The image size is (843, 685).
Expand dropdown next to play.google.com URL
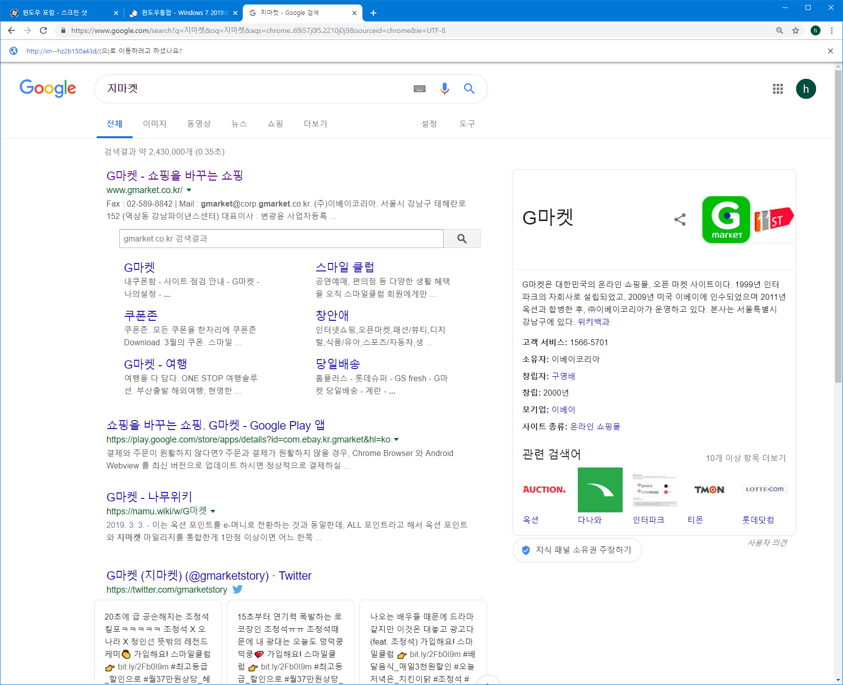tap(396, 440)
